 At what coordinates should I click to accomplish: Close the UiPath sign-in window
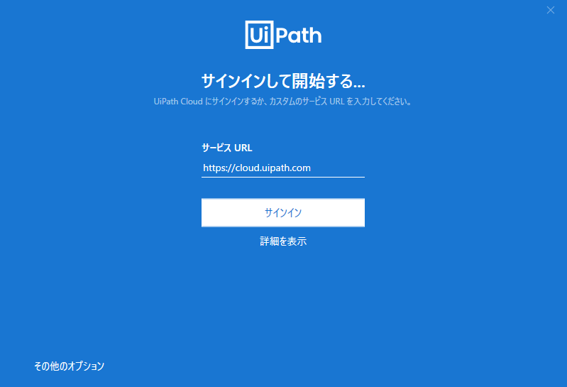551,10
